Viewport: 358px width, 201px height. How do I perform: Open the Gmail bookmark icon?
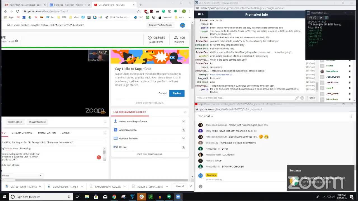[x=18, y=17]
